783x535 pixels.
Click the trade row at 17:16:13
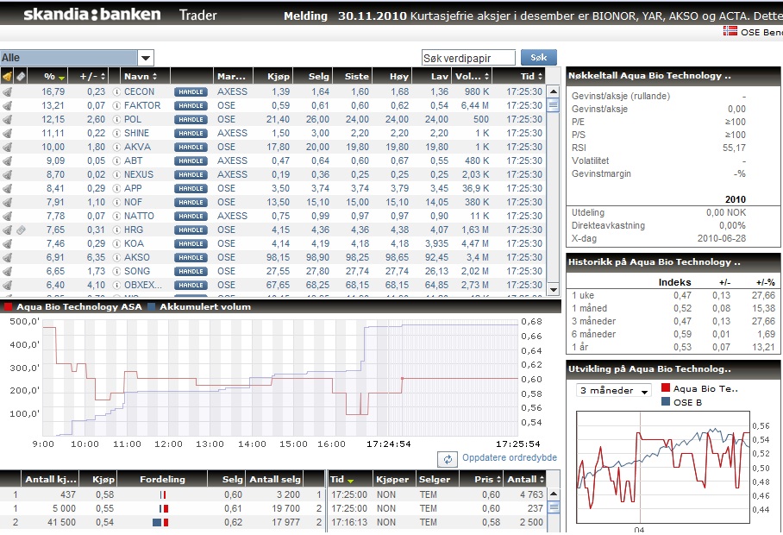tap(437, 522)
